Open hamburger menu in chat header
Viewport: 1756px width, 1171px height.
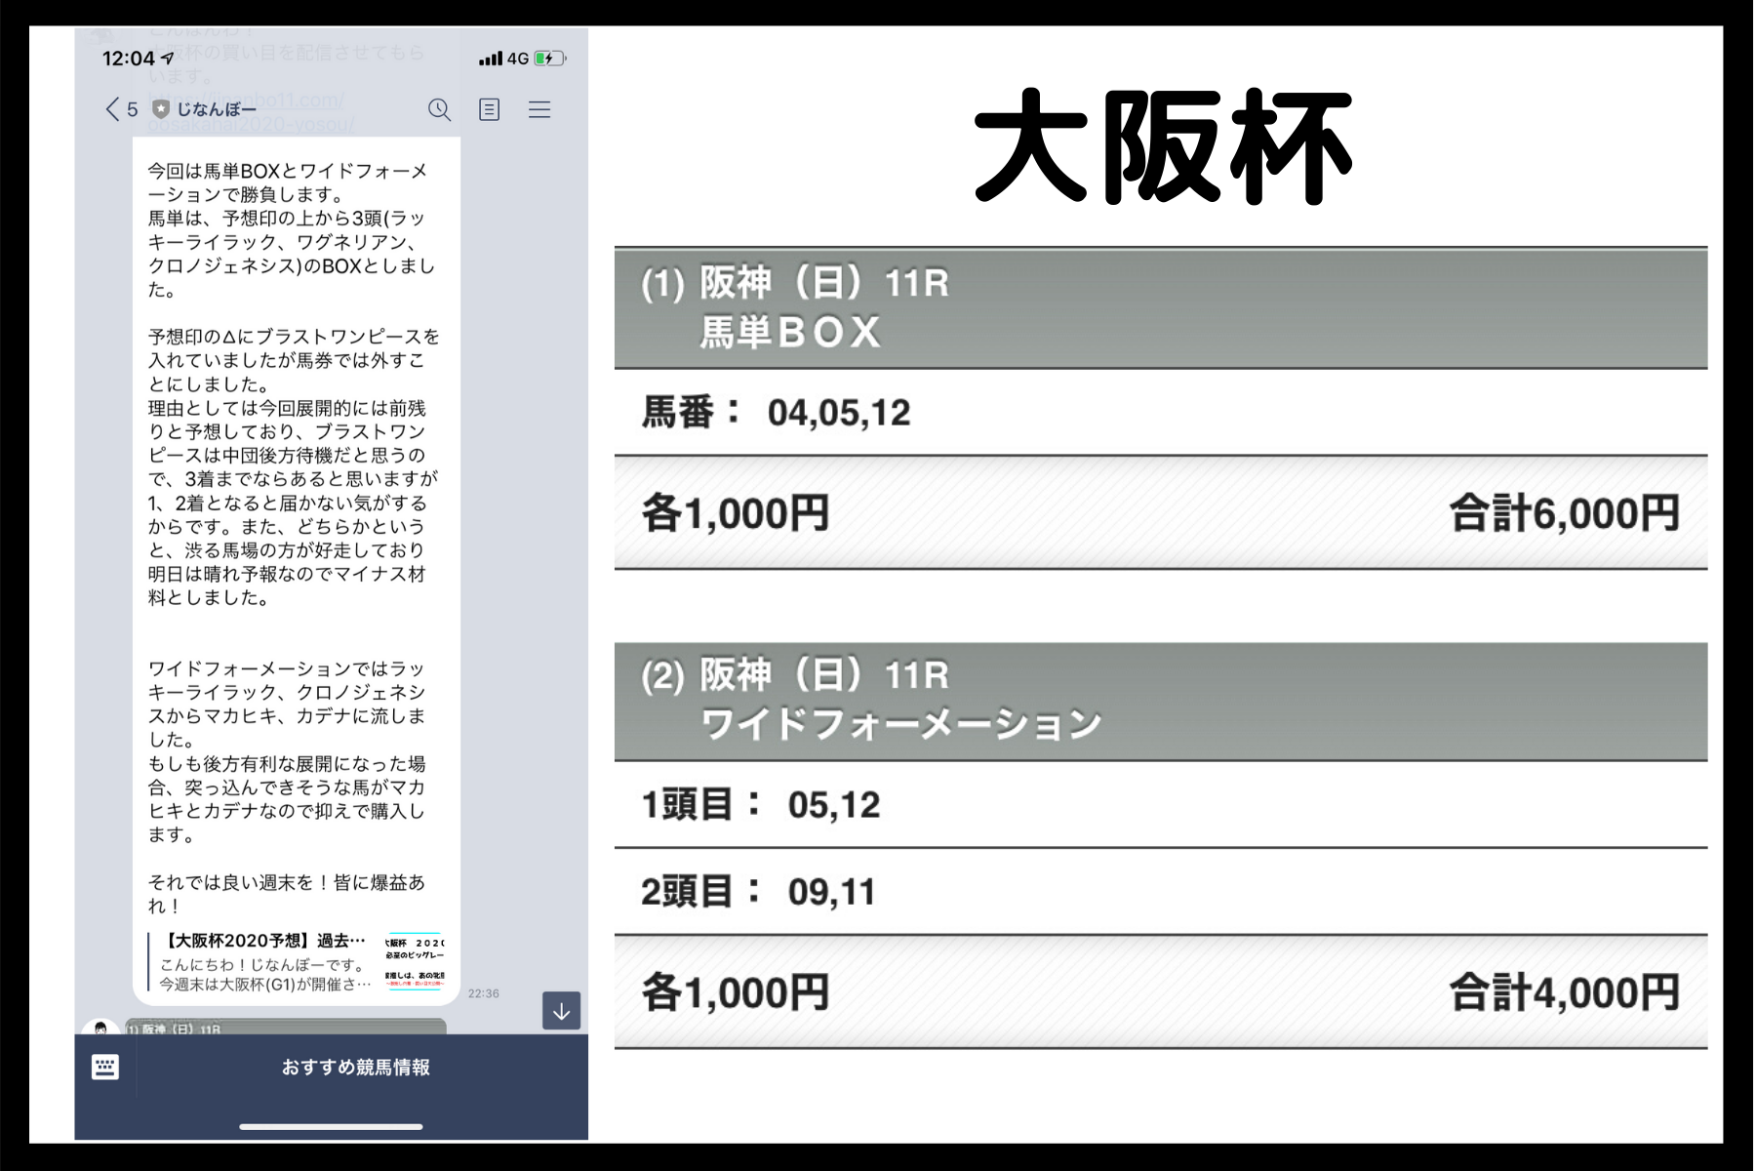pos(539,109)
